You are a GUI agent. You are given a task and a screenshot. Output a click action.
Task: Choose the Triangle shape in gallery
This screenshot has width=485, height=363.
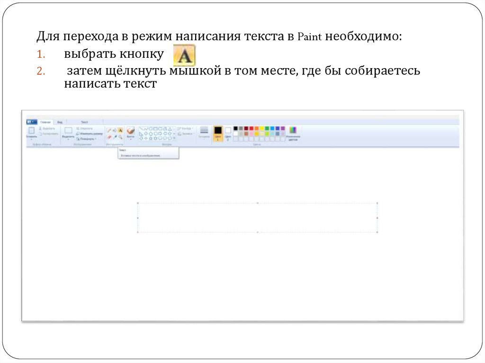pos(170,129)
